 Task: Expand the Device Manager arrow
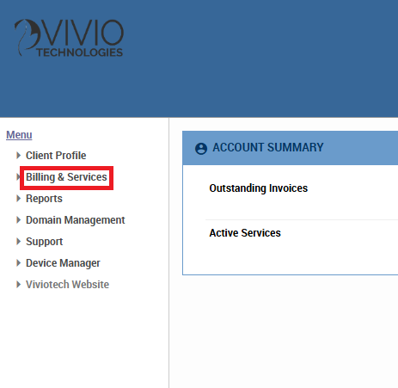pos(18,263)
